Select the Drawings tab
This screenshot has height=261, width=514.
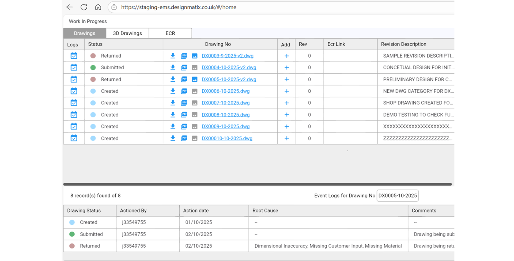pos(85,33)
